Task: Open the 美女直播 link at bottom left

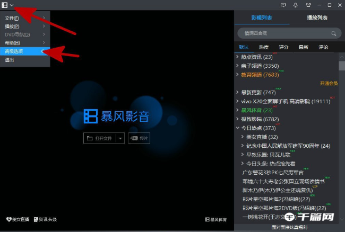Action: pyautogui.click(x=18, y=219)
